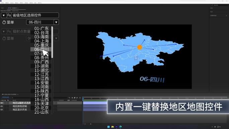Collapse the dimmed 辐射点数量 effect group
This screenshot has width=229, height=129.
point(4,31)
